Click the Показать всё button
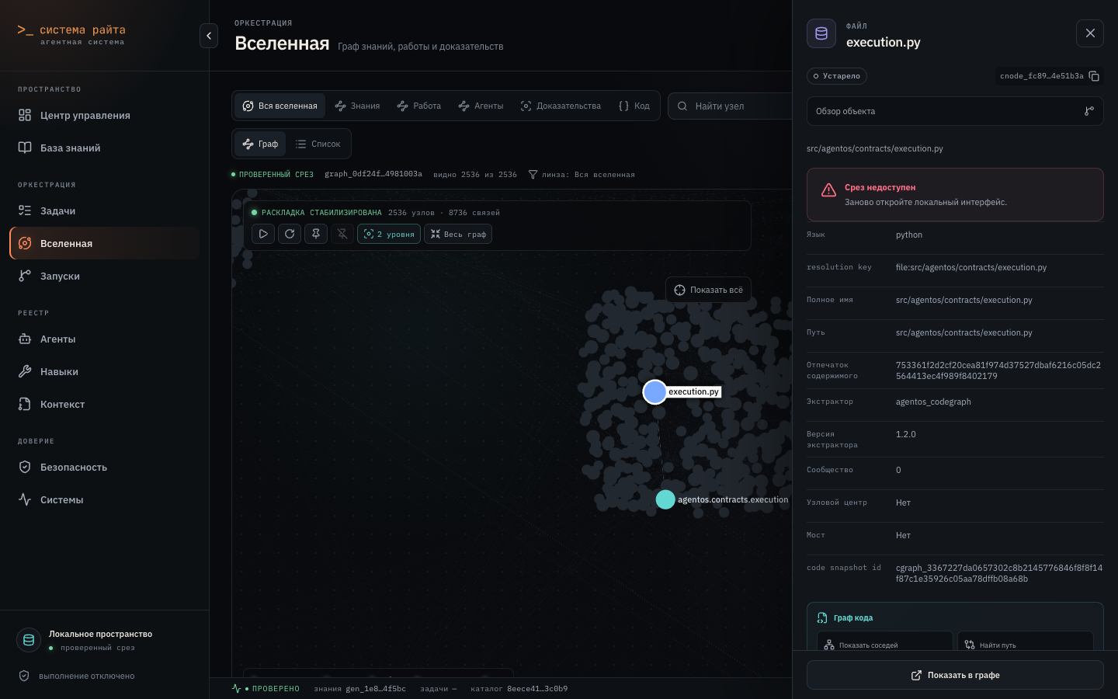Viewport: 1118px width, 699px height. point(708,290)
